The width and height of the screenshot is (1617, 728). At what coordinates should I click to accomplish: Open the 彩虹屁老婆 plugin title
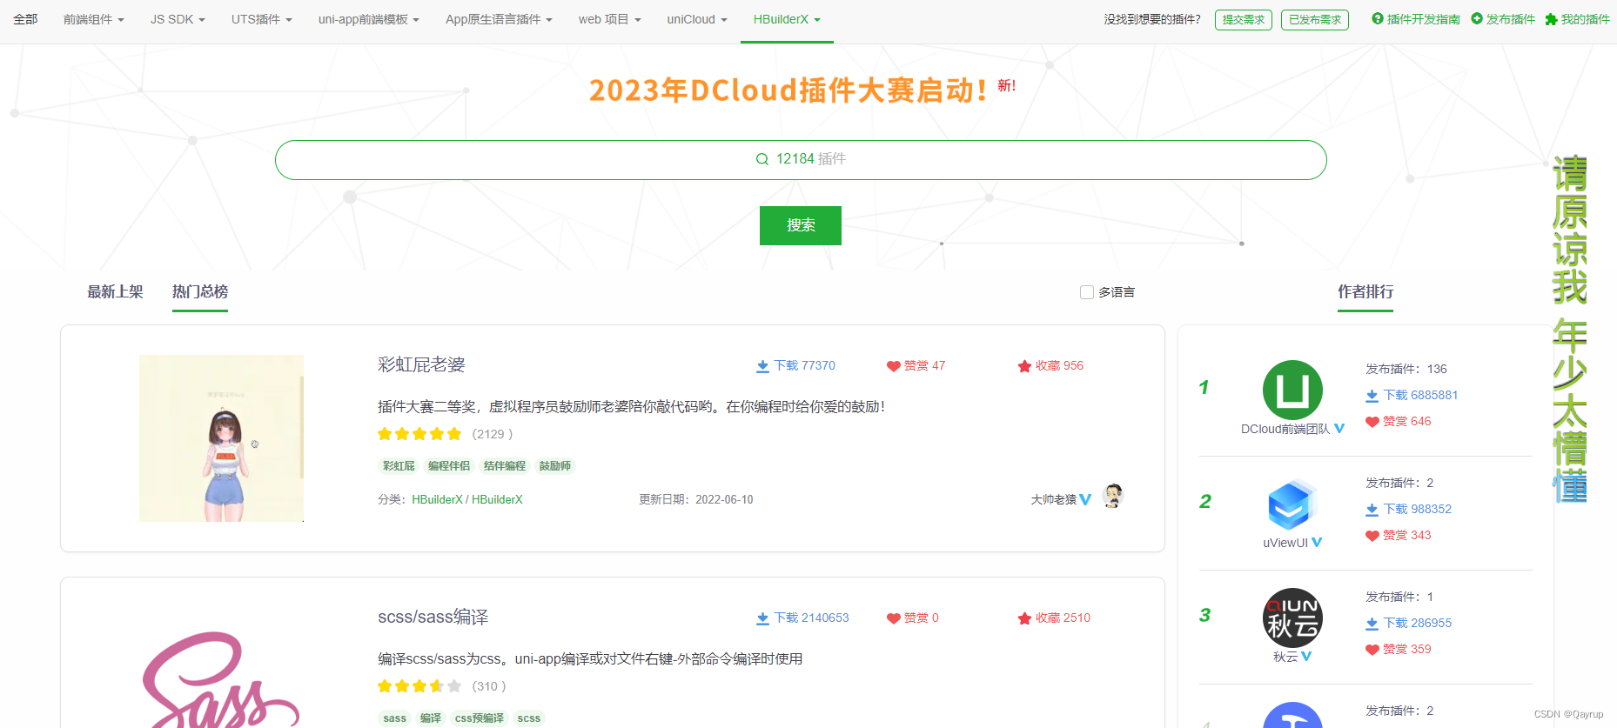point(421,364)
